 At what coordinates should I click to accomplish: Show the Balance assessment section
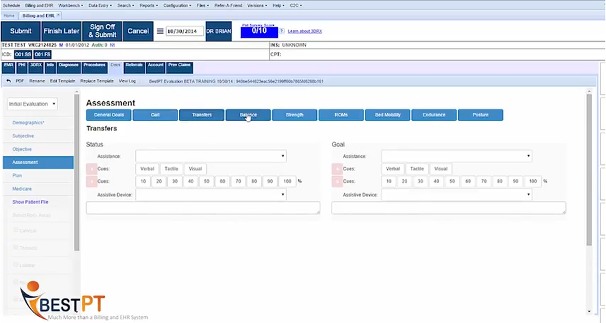(248, 115)
